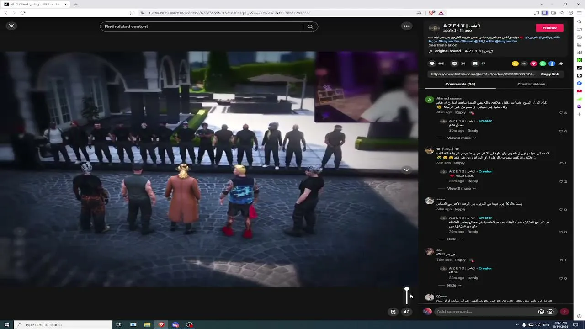Click See translation under the caption

pos(443,45)
